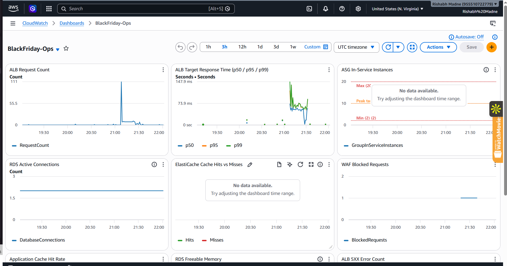Viewport: 507px width, 266px height.
Task: Toggle the RequestCount legend series
Action: (x=31, y=145)
